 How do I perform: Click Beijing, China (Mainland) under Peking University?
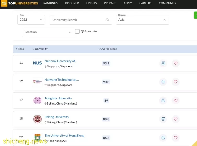(61, 122)
